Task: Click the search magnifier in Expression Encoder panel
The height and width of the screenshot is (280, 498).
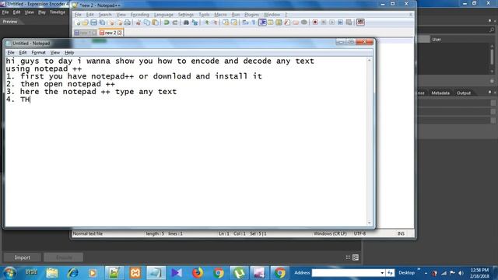Action: [x=492, y=30]
